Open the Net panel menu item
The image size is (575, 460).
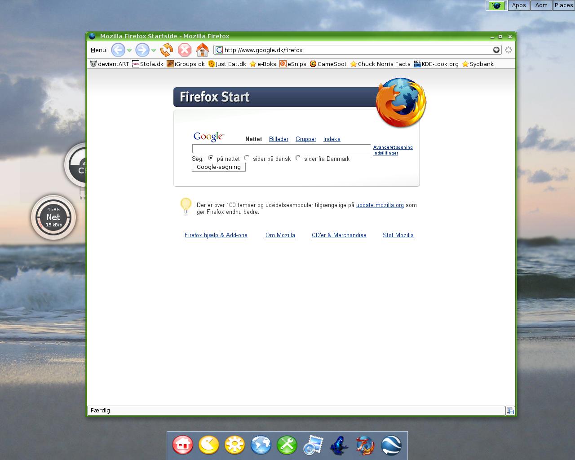496,5
